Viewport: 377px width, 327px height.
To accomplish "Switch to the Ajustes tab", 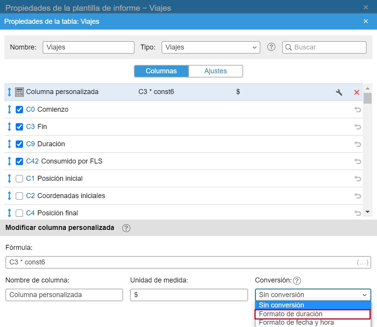I will coord(215,71).
